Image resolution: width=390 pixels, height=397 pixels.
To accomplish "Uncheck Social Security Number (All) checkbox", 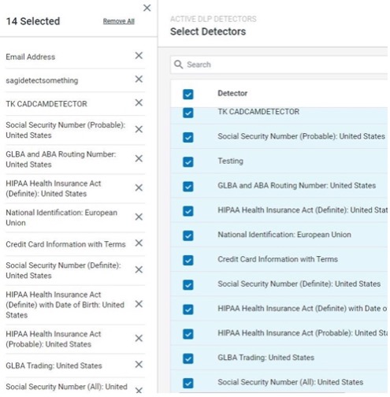I will tap(188, 383).
